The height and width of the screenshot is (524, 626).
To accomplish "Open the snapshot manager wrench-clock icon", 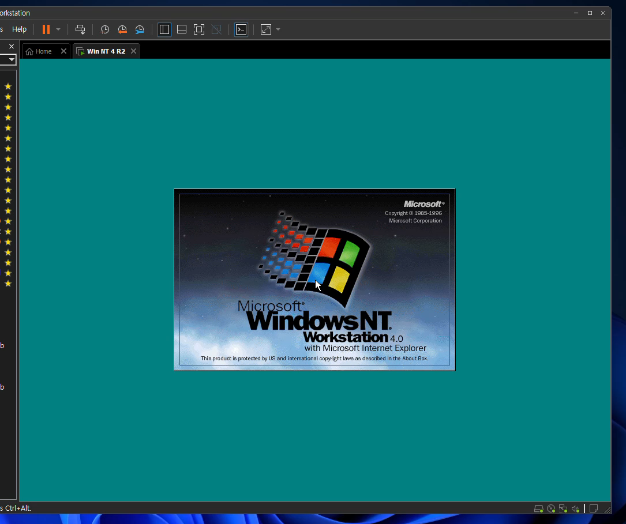I will click(140, 29).
